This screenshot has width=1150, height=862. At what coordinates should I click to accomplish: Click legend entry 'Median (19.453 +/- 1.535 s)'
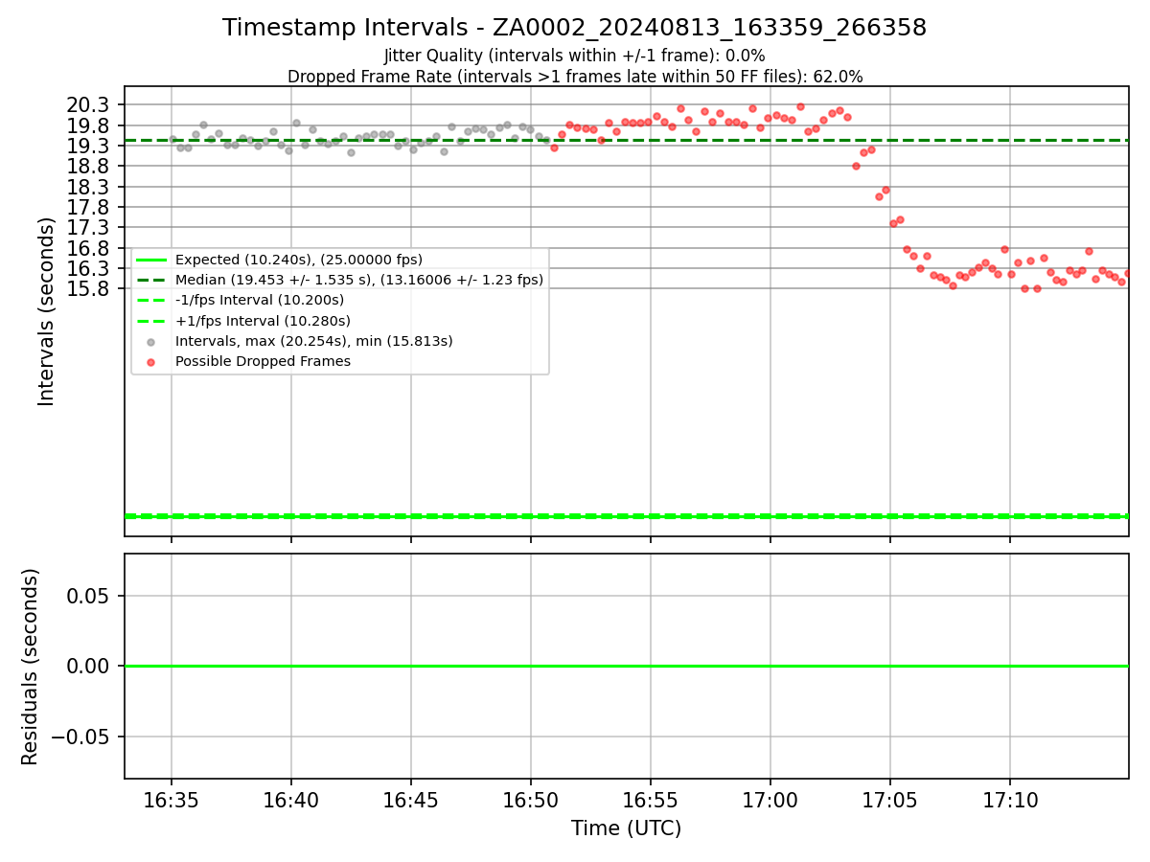pyautogui.click(x=359, y=280)
